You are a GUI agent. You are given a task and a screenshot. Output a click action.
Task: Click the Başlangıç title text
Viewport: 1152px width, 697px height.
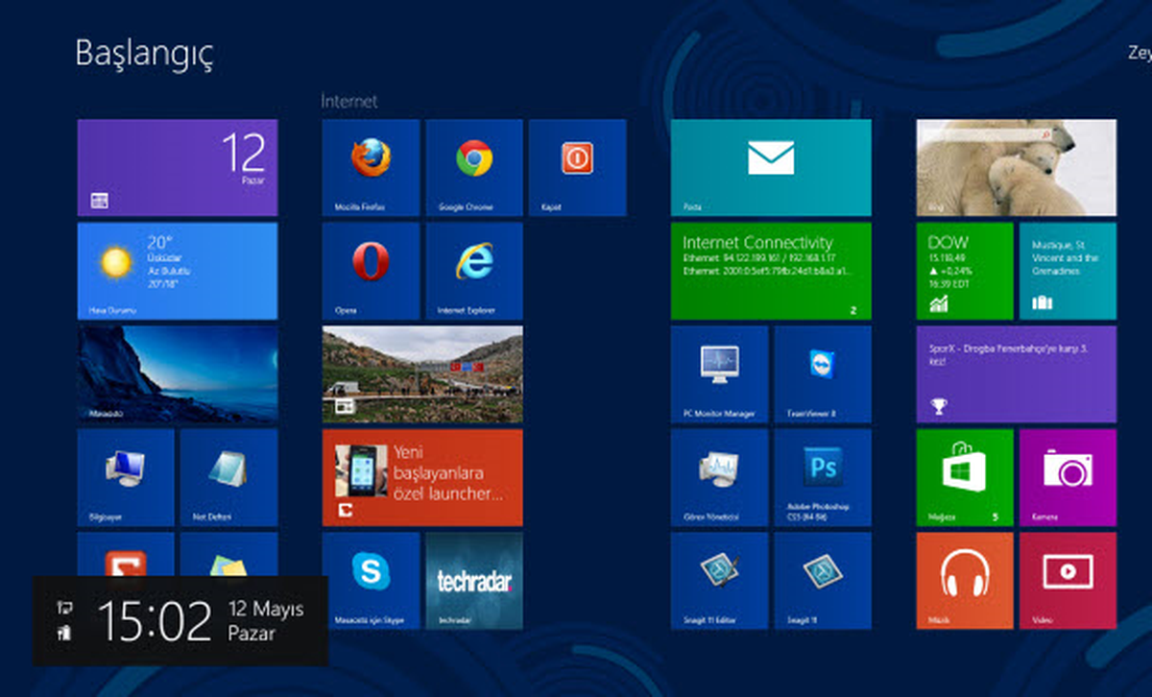144,54
